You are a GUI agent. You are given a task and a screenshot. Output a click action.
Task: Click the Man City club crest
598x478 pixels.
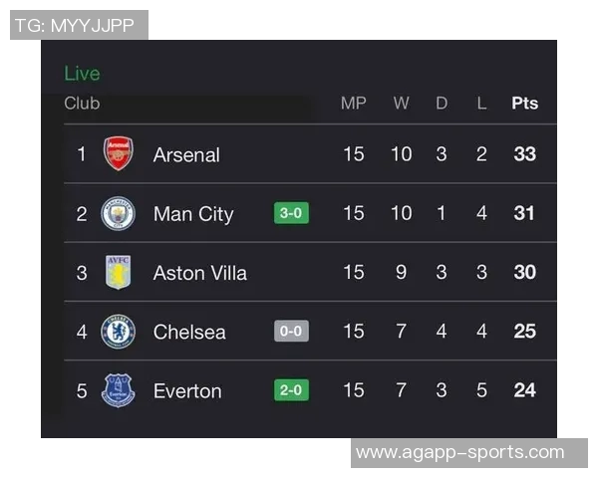[x=118, y=213]
